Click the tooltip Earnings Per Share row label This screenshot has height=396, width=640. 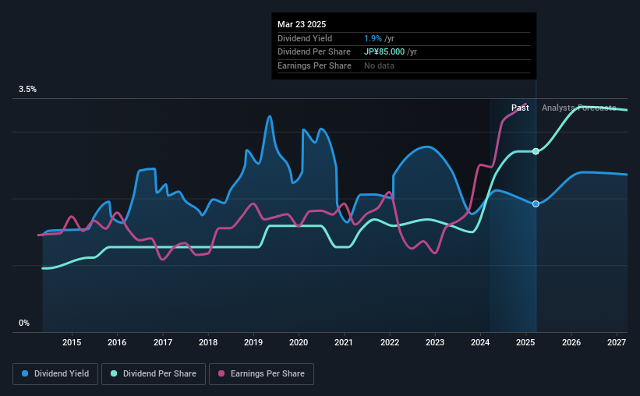(314, 65)
